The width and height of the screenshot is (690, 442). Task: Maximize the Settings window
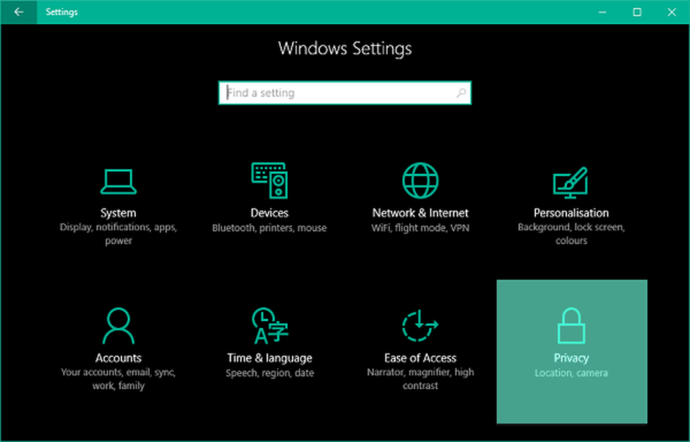click(637, 12)
